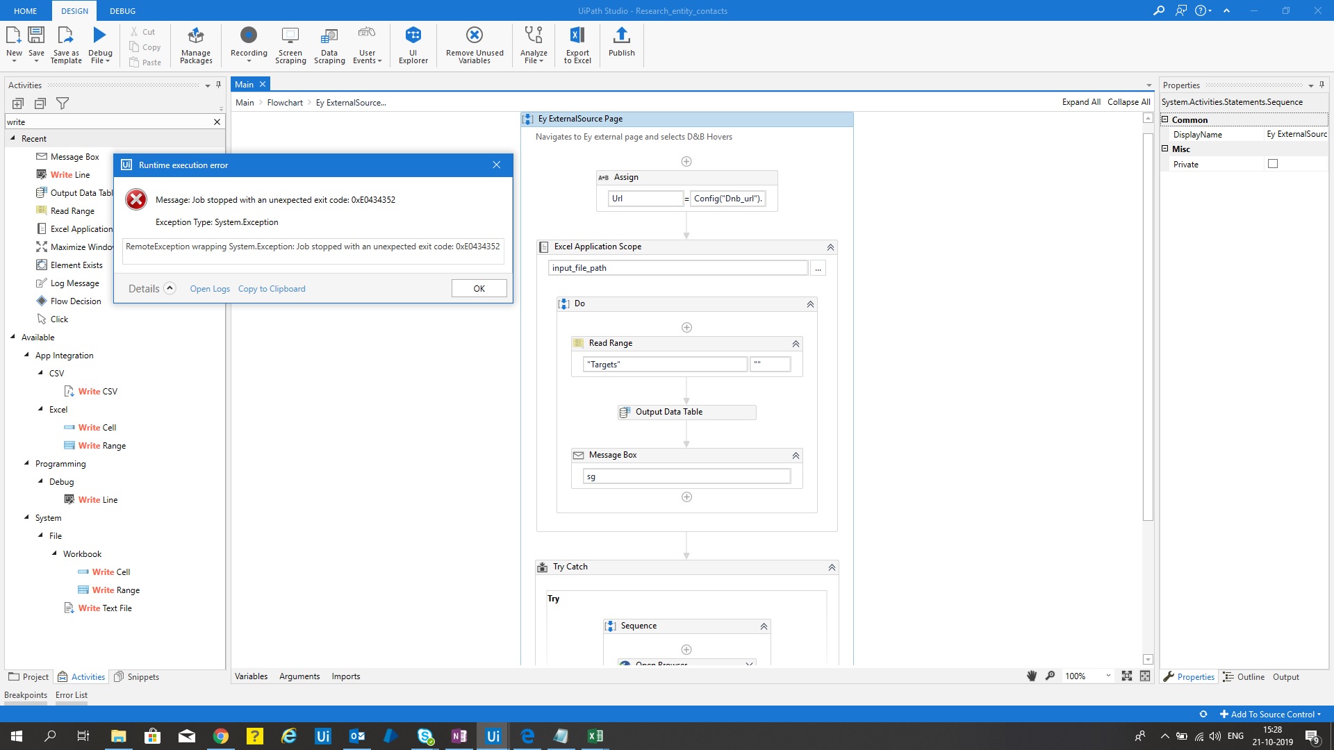
Task: Open Excel from taskbar
Action: [595, 736]
